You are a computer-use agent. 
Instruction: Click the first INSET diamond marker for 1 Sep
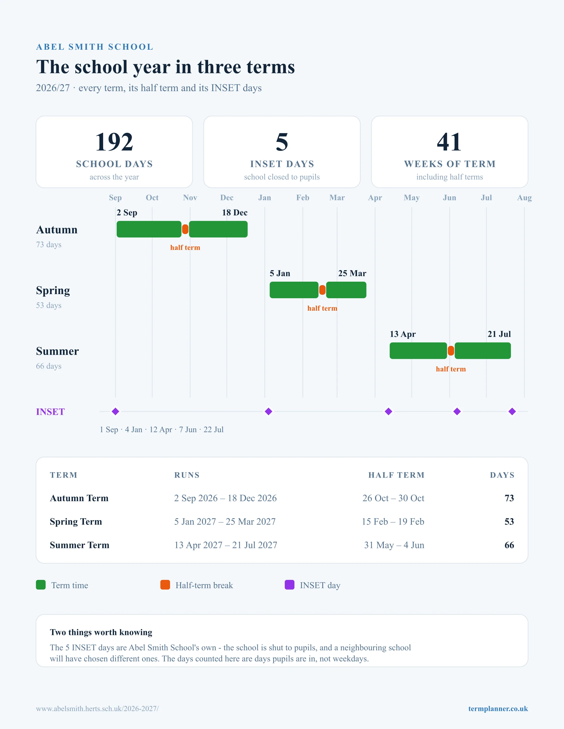[115, 412]
